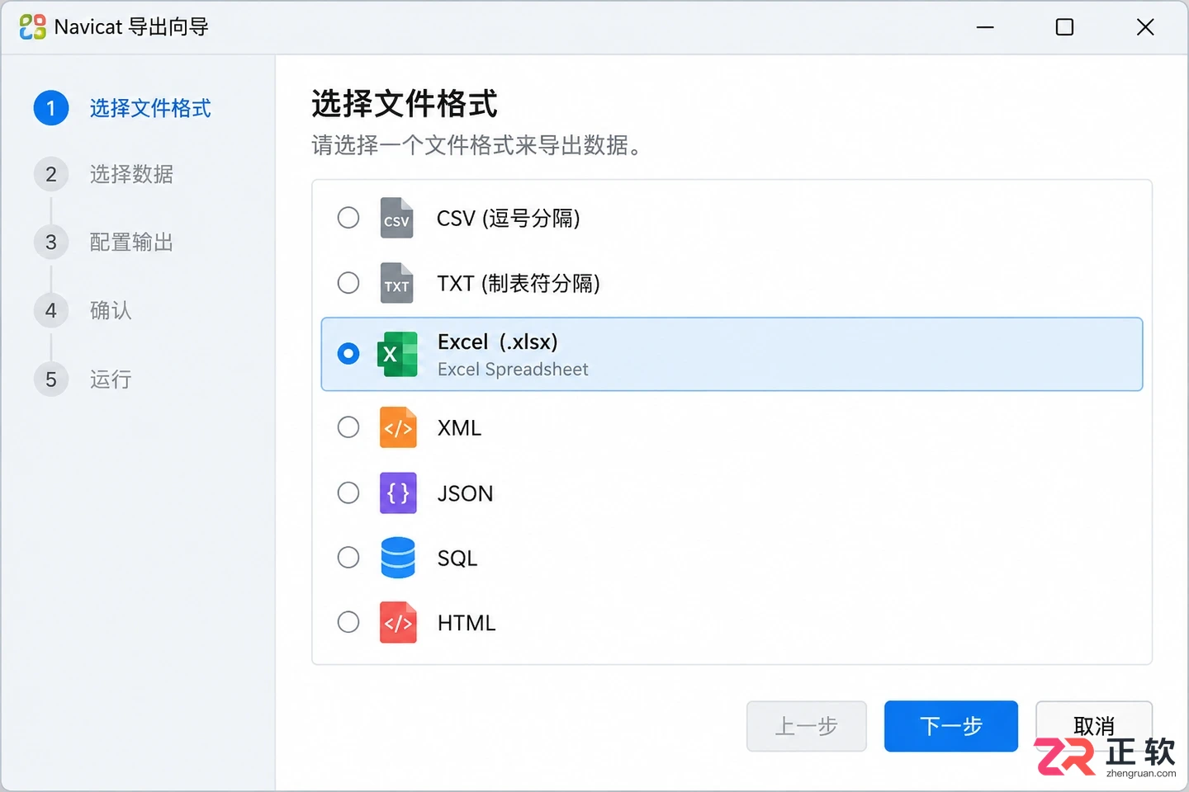Image resolution: width=1189 pixels, height=792 pixels.
Task: Click the blue SQL database icon
Action: (398, 558)
